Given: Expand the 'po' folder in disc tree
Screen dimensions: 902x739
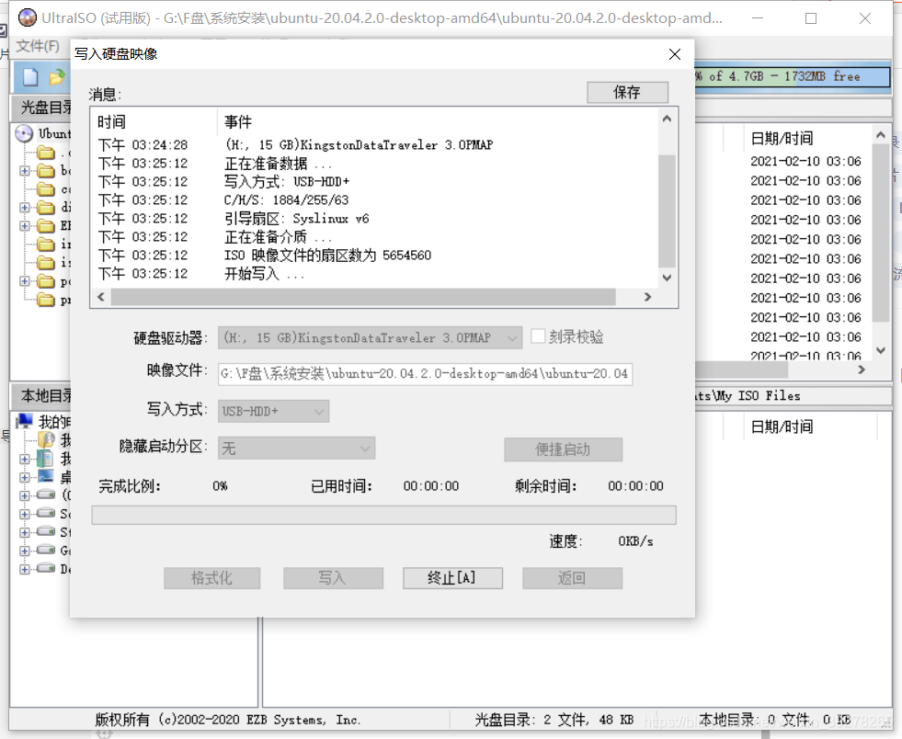Looking at the screenshot, I should point(24,281).
